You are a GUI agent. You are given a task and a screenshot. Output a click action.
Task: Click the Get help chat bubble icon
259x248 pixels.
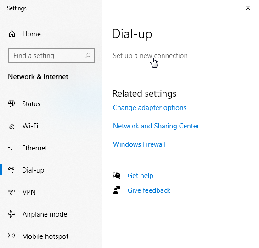tap(117, 175)
